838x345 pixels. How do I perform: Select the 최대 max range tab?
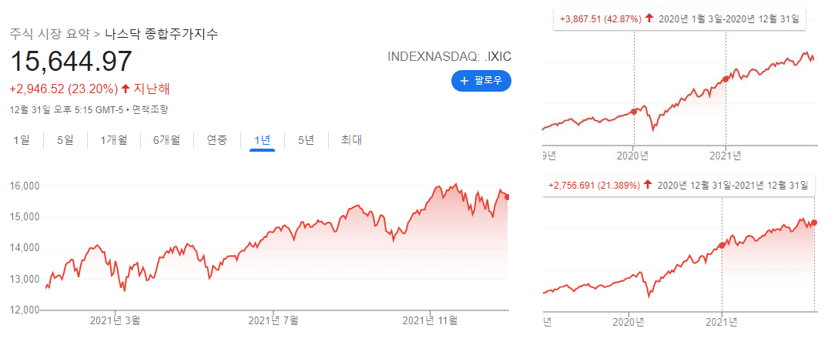coord(352,140)
